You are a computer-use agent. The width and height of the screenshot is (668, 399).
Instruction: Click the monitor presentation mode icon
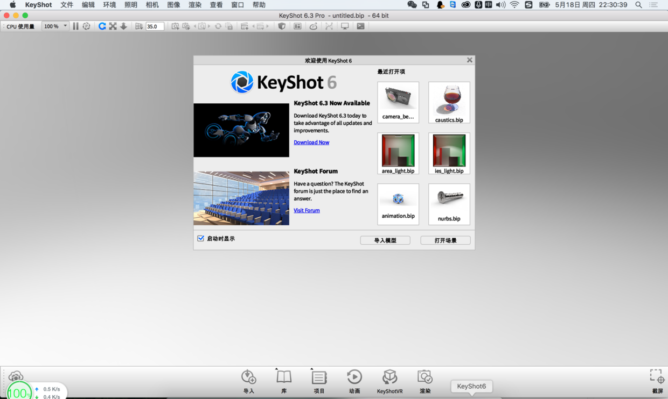point(345,26)
